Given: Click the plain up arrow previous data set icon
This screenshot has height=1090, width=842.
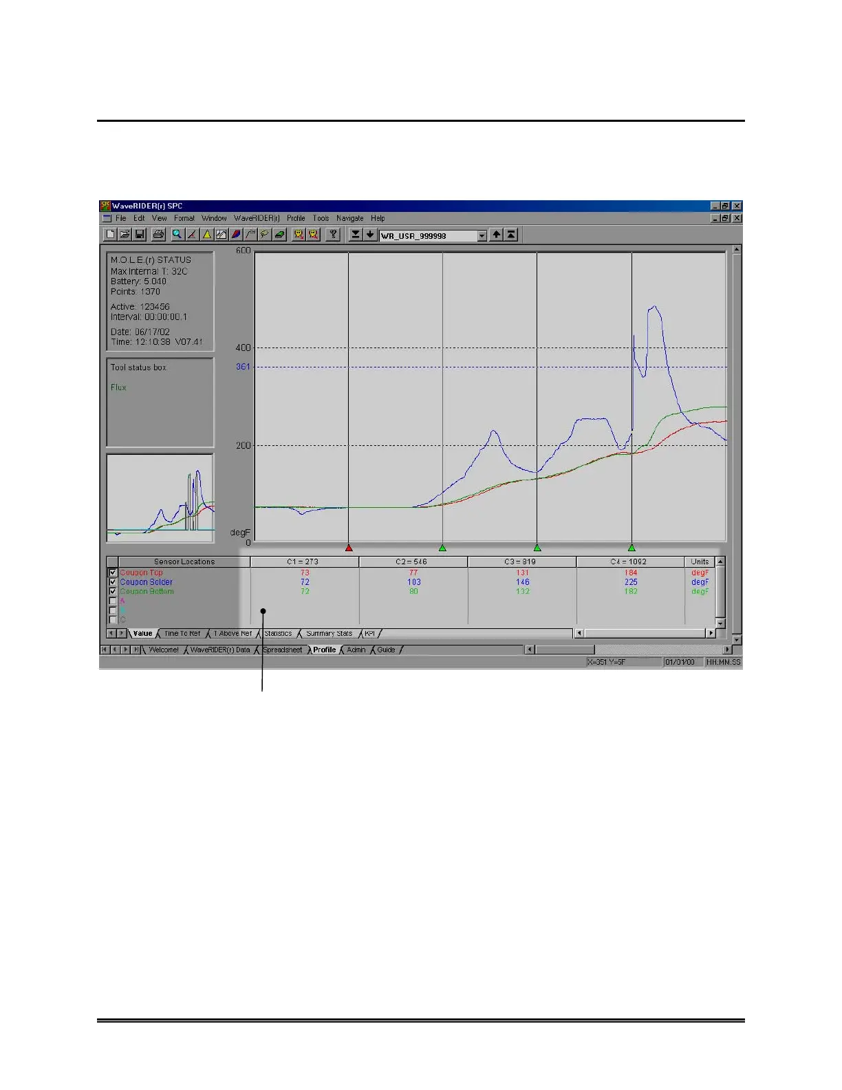Looking at the screenshot, I should [x=496, y=235].
